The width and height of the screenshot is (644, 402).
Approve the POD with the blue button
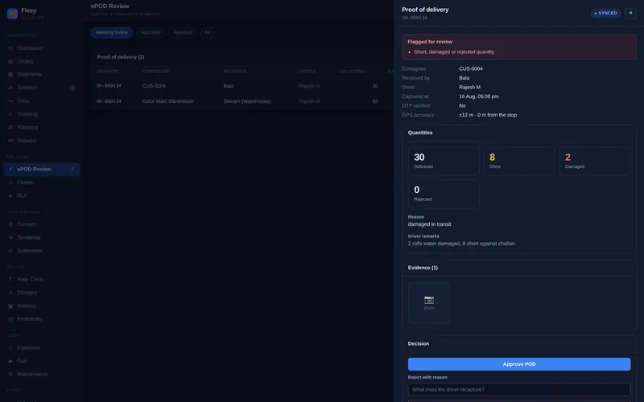coord(519,364)
